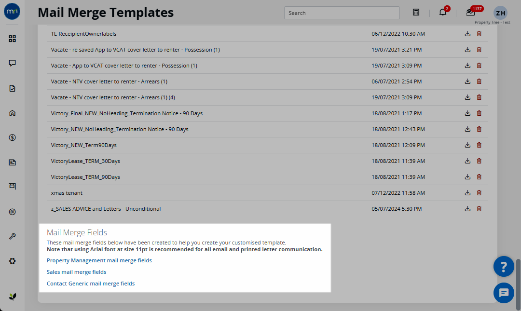Delete the TL-ReceipientOwnerlabels template
Screen dimensions: 521x311
pyautogui.click(x=479, y=34)
